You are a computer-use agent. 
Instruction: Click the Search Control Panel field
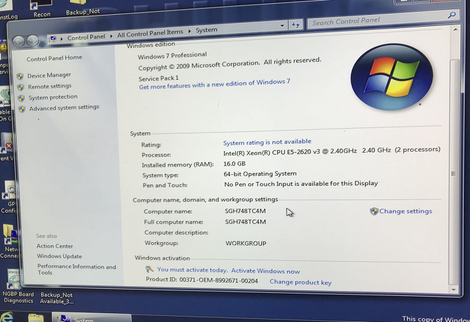(x=376, y=21)
